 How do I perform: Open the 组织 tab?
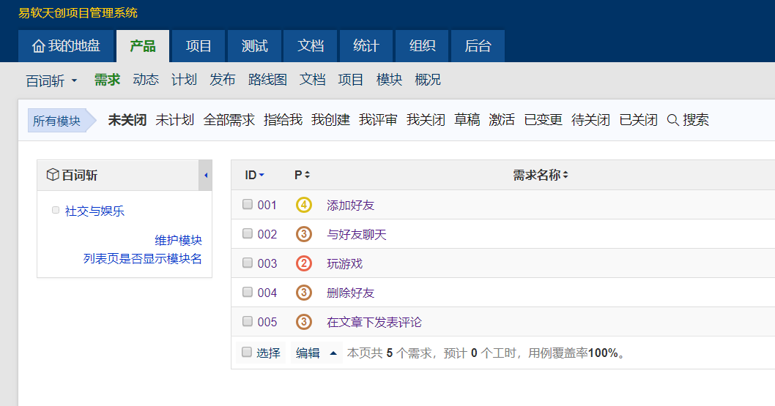coord(422,46)
